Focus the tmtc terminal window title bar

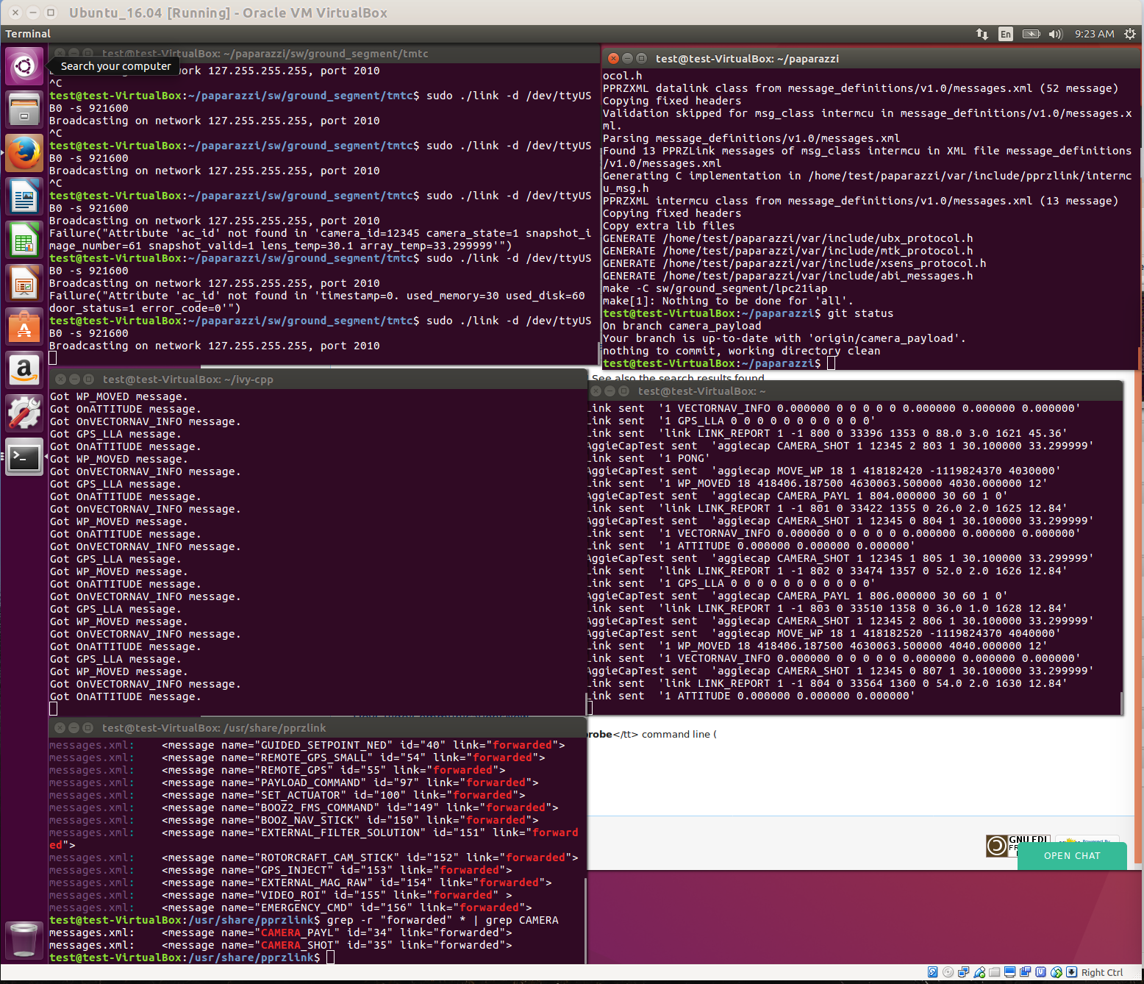pyautogui.click(x=323, y=54)
